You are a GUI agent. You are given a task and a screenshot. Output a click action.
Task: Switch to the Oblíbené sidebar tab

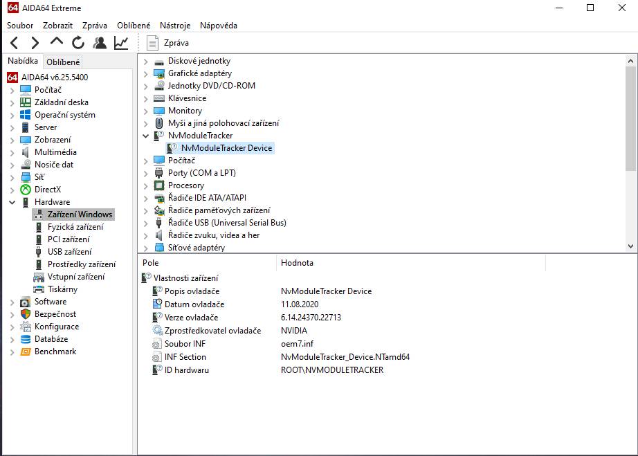[63, 62]
